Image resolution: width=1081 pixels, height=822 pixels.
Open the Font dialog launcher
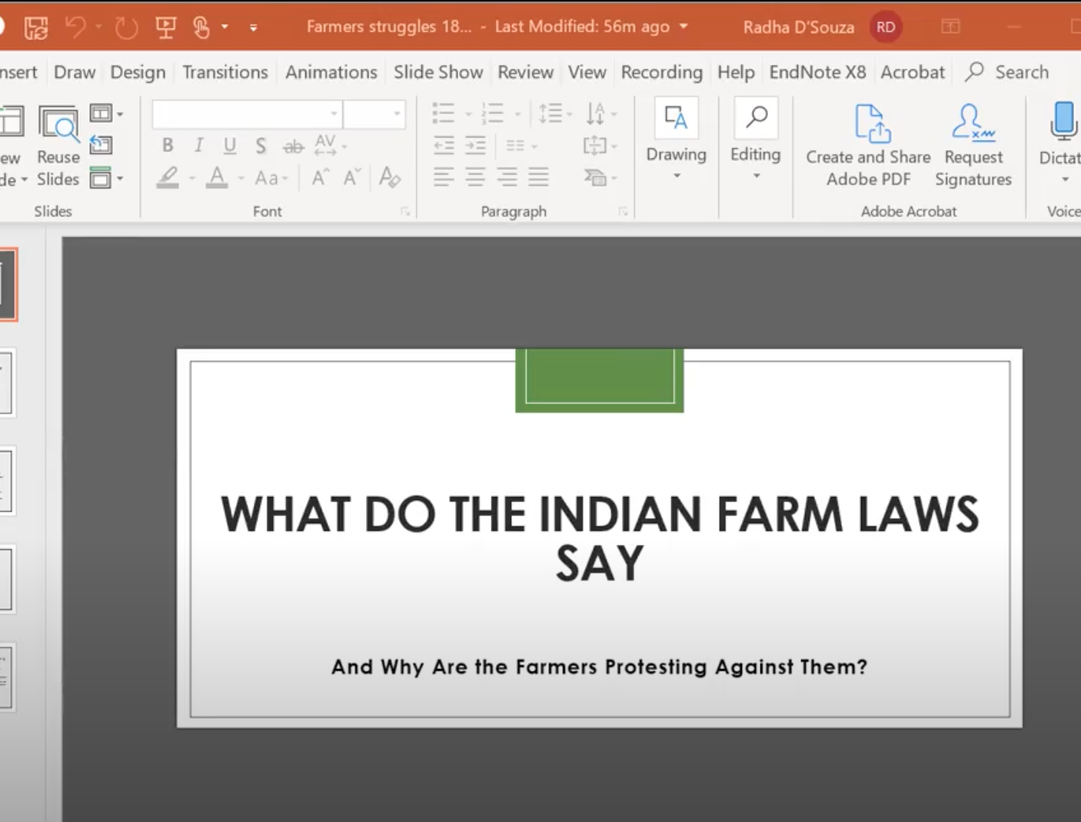pyautogui.click(x=405, y=212)
